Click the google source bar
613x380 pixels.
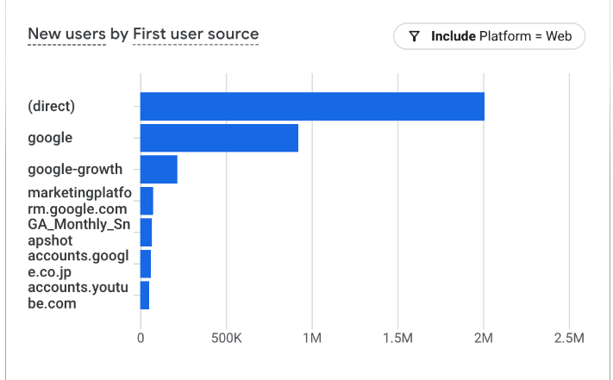[219, 138]
